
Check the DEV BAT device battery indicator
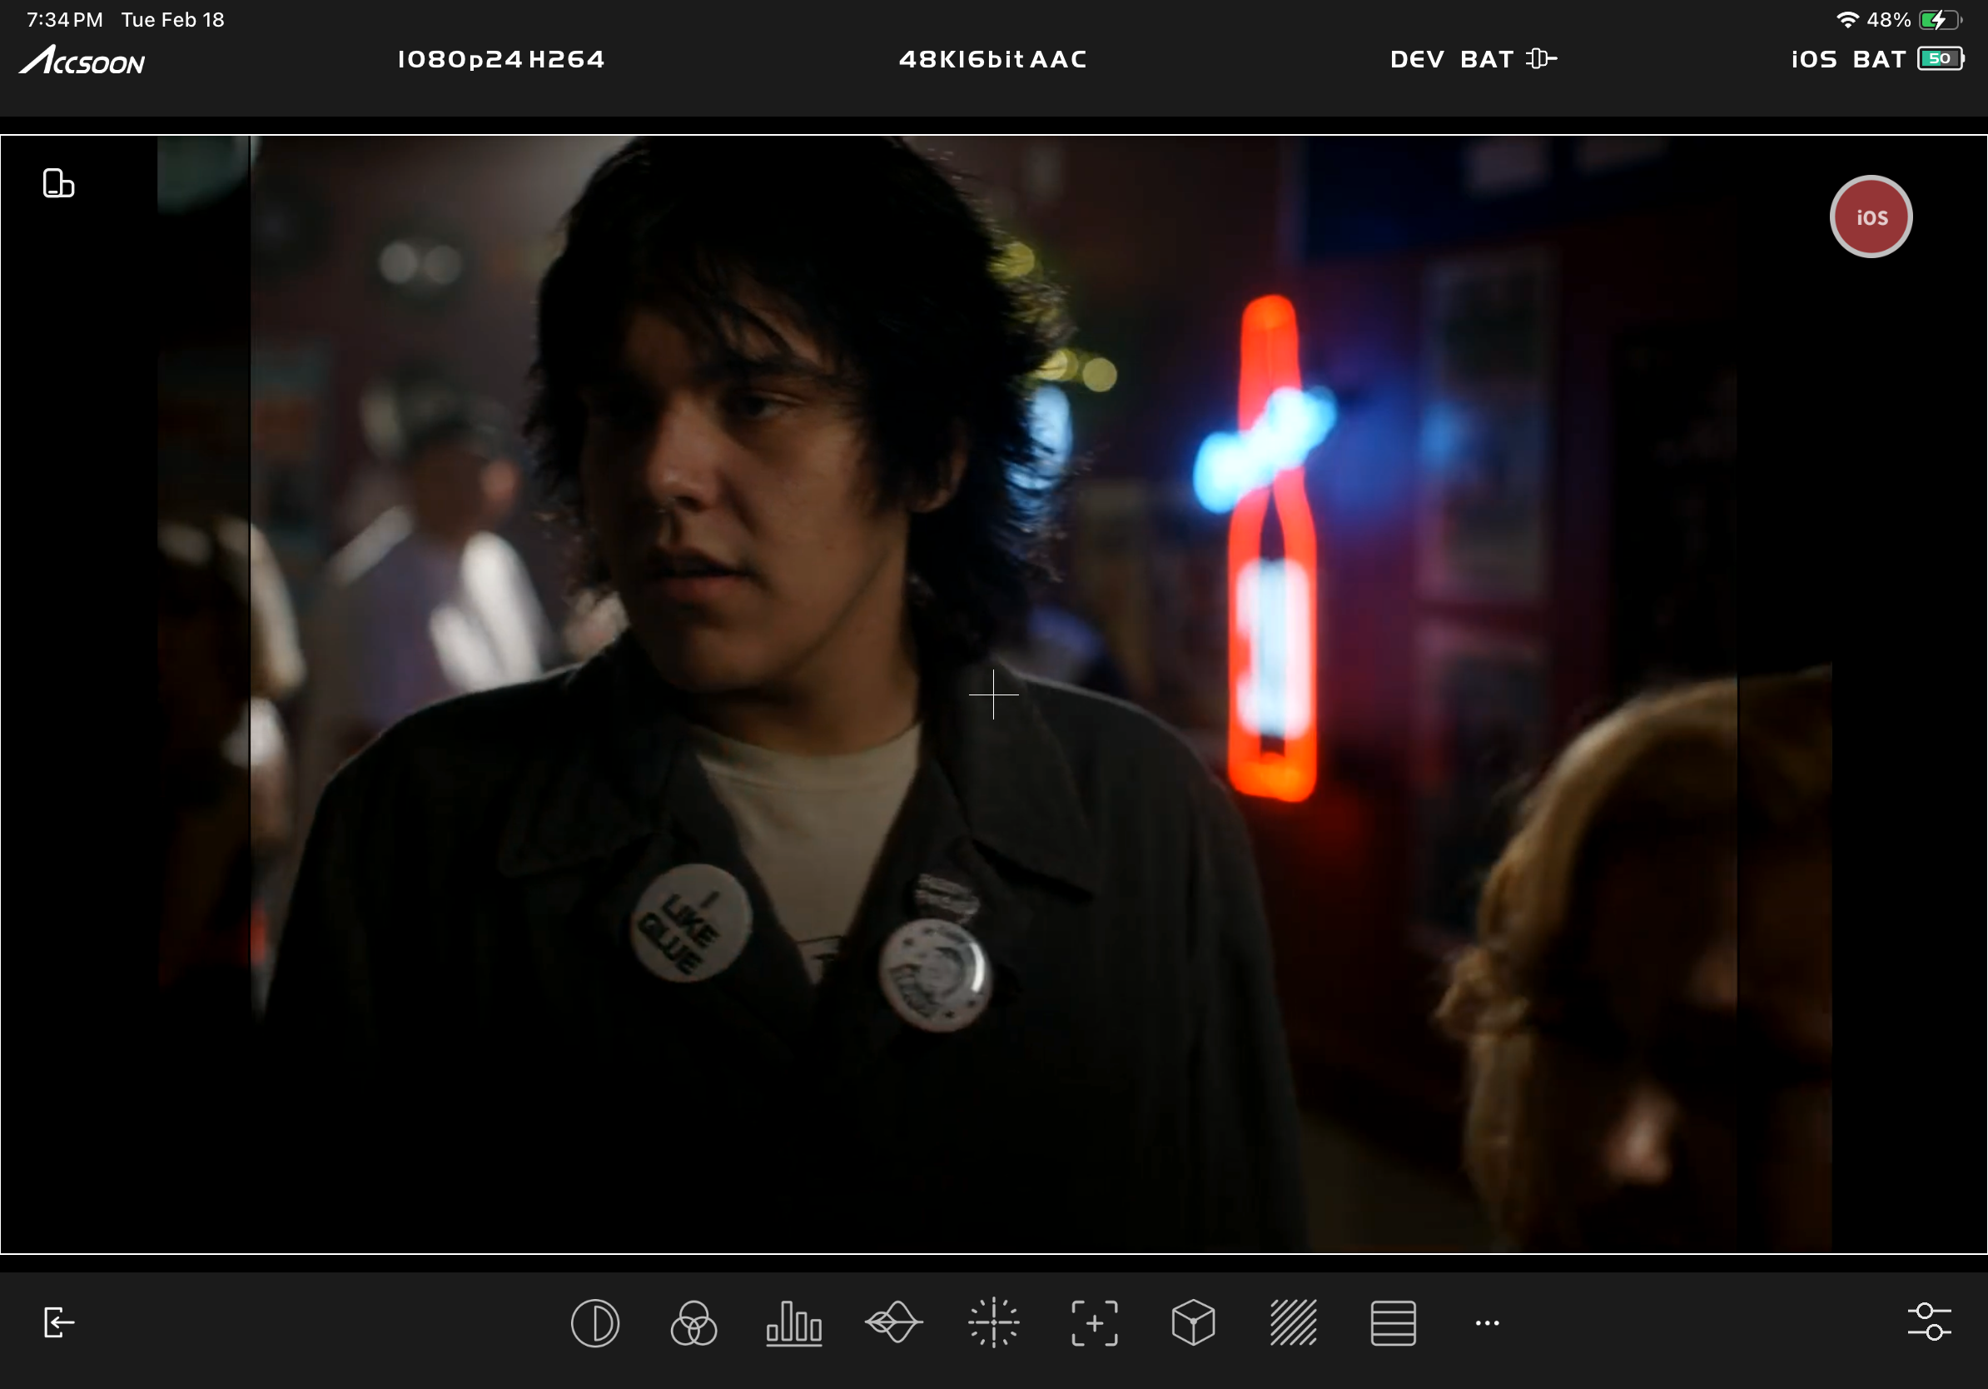point(1474,59)
